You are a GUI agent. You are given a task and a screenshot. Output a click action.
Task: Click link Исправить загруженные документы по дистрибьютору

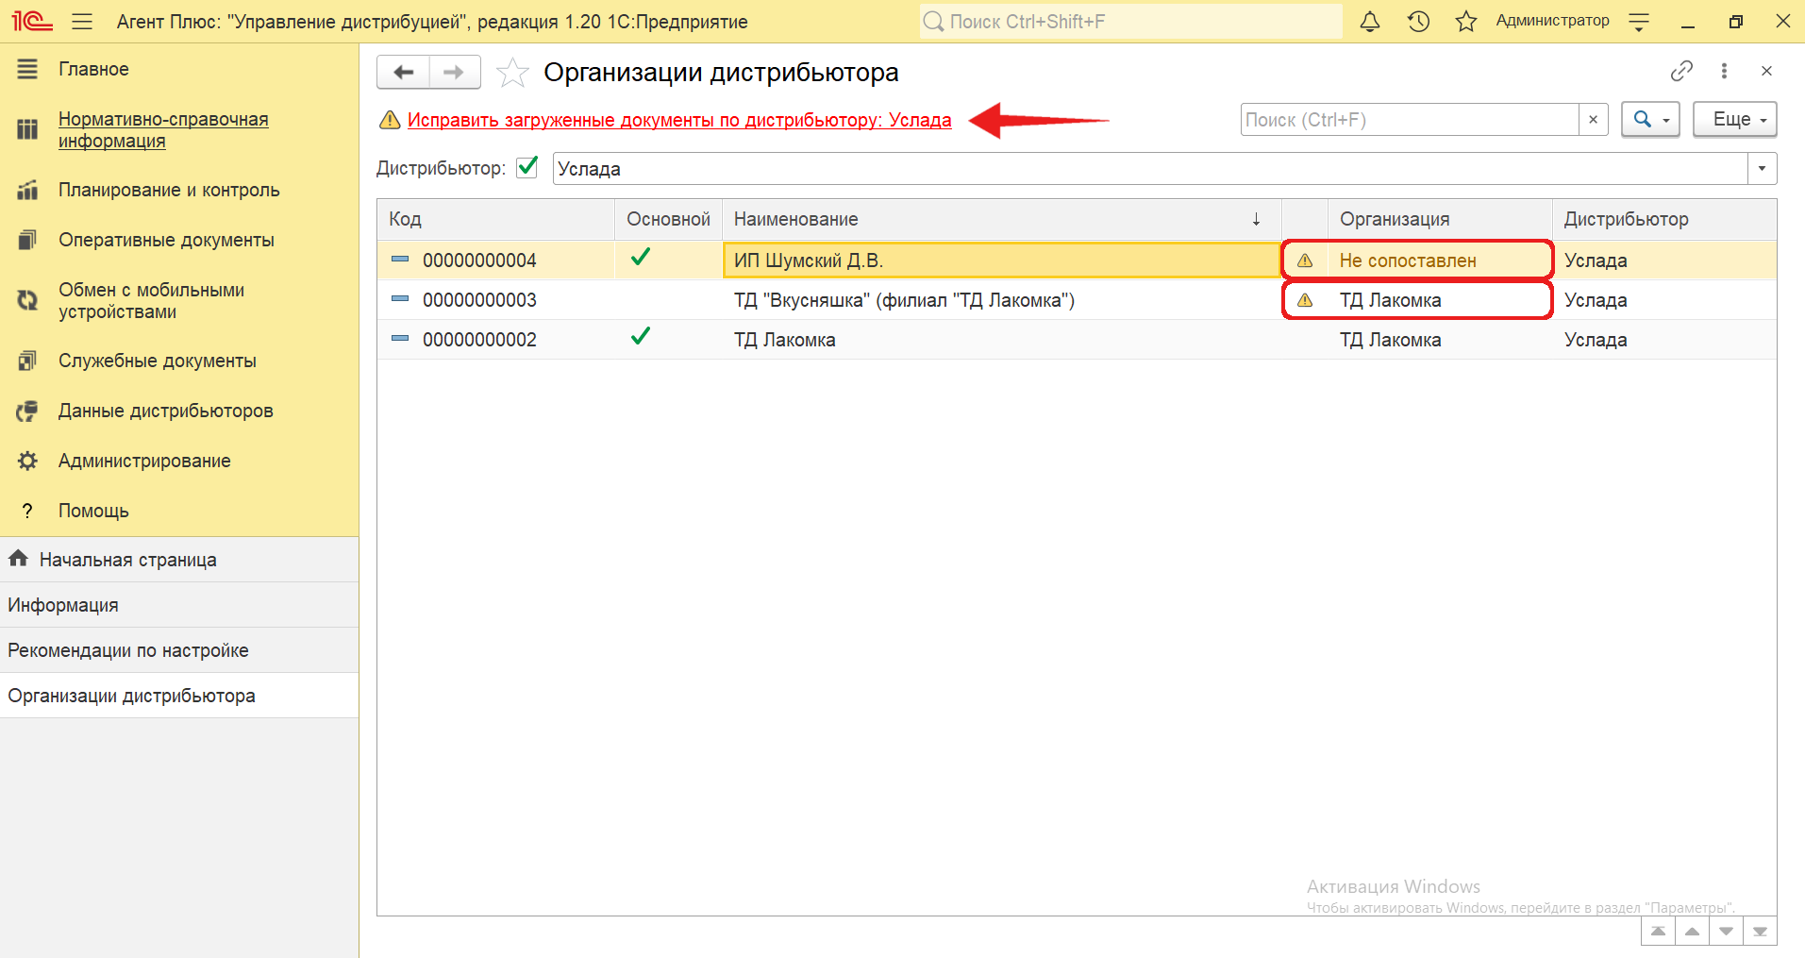click(x=679, y=120)
